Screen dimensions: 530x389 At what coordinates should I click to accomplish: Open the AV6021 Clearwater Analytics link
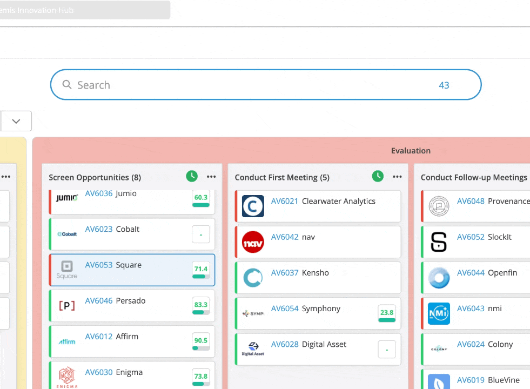285,202
